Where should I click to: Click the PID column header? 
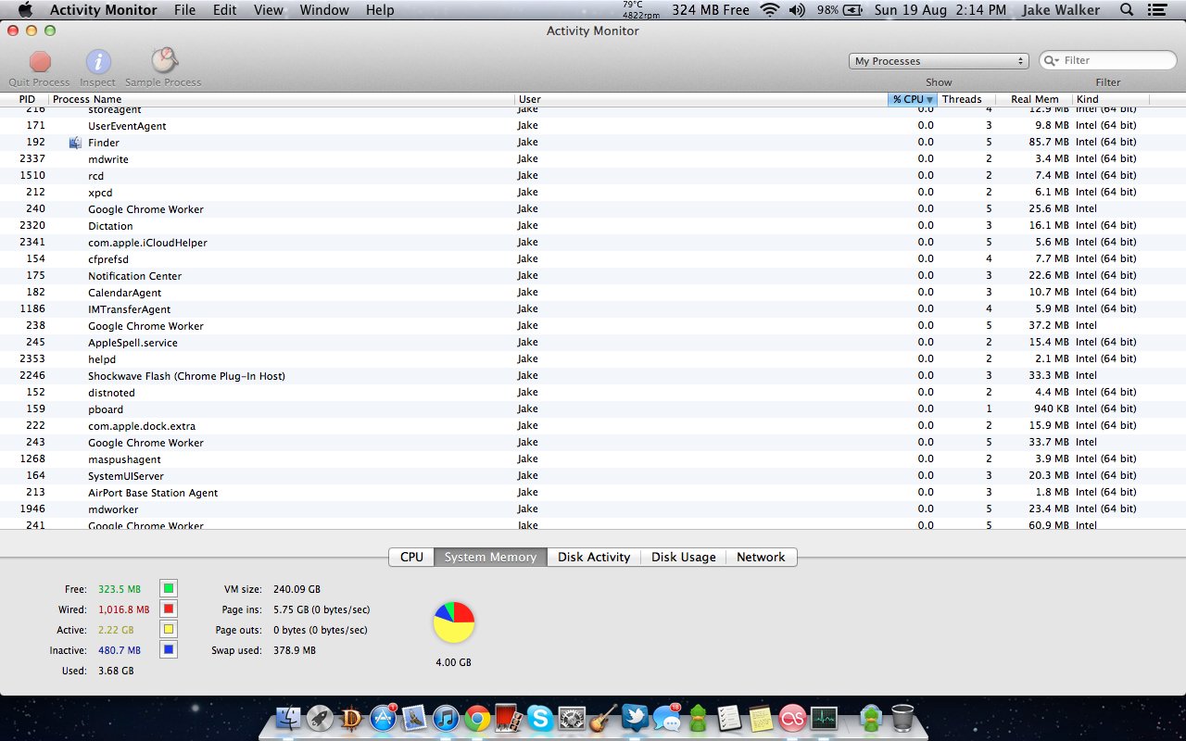[x=26, y=99]
